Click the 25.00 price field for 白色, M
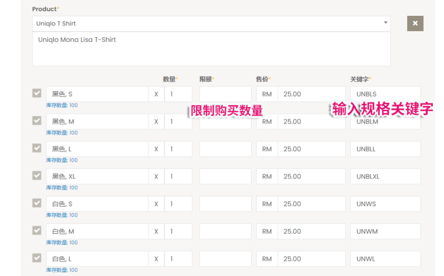The image size is (444, 276). tap(311, 231)
